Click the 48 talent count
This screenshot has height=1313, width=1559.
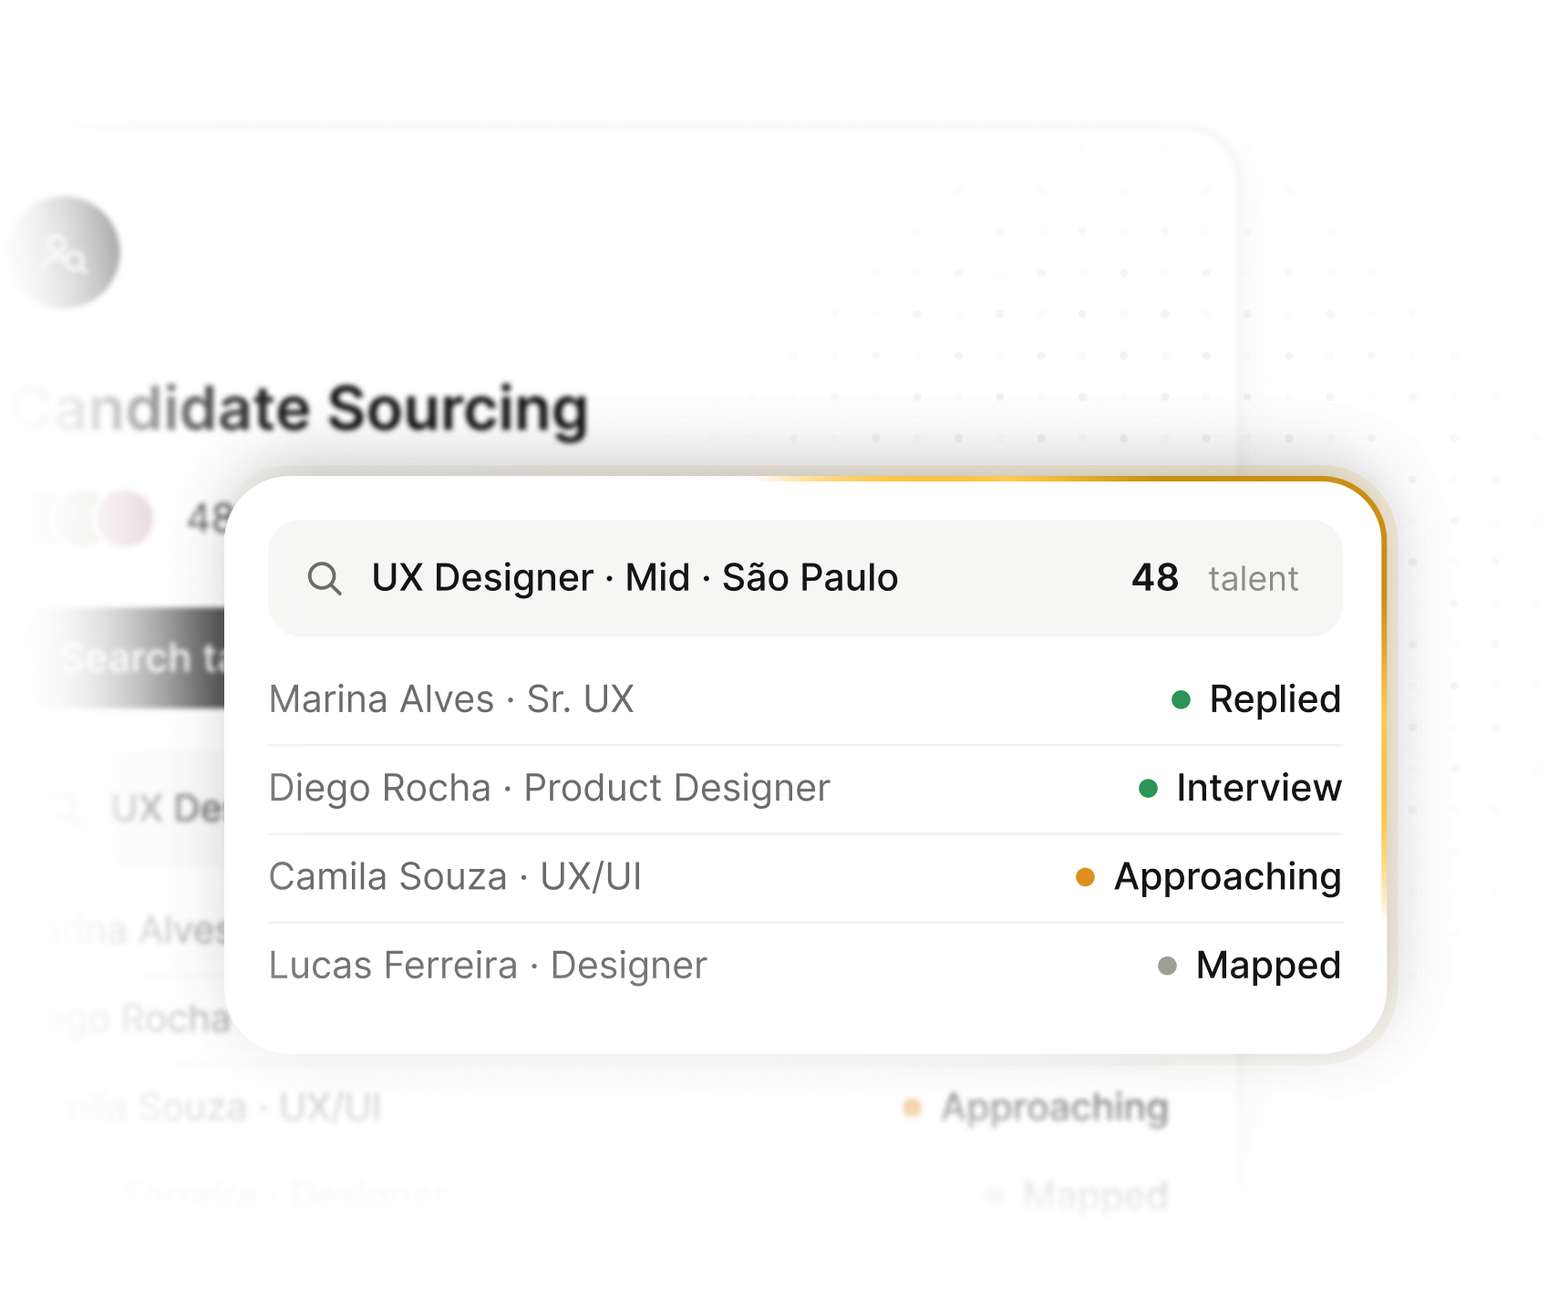point(1214,578)
